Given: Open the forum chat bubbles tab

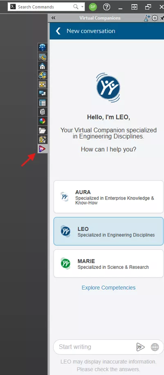Looking at the screenshot, I should (42, 93).
